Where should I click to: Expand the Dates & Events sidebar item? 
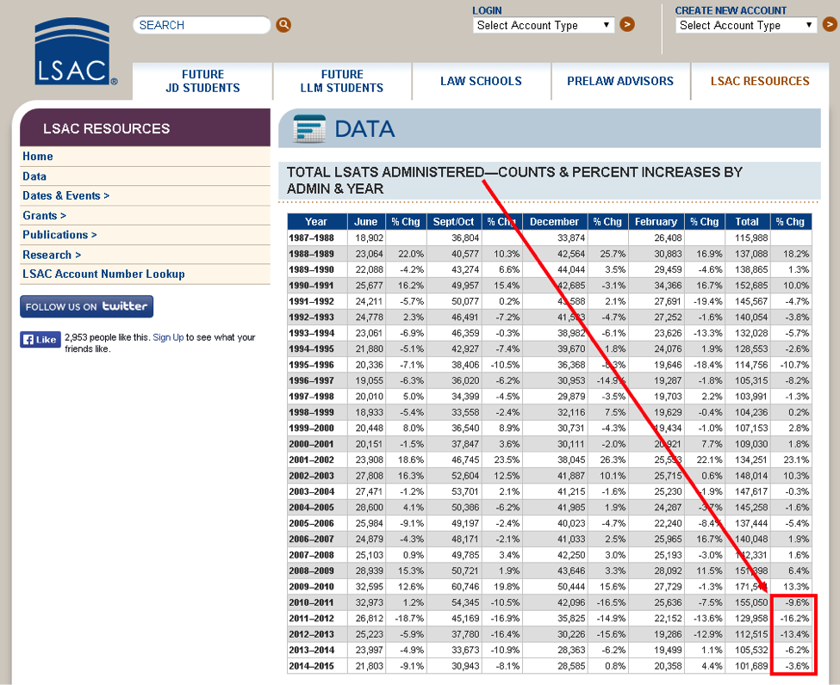[x=65, y=195]
